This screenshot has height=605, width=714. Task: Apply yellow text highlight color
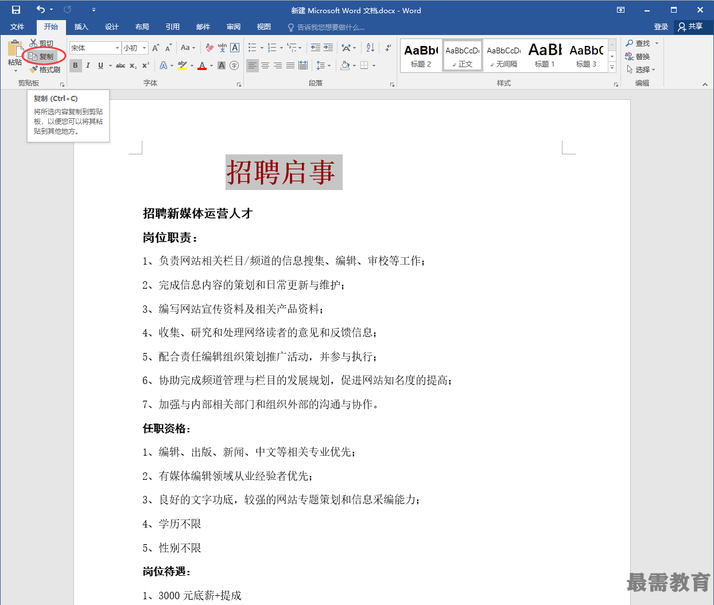point(183,65)
